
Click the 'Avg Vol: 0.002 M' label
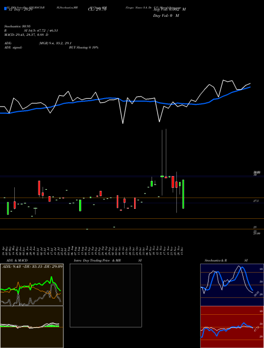coord(169,9)
